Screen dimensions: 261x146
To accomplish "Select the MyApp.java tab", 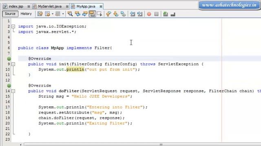I will click(86, 6).
